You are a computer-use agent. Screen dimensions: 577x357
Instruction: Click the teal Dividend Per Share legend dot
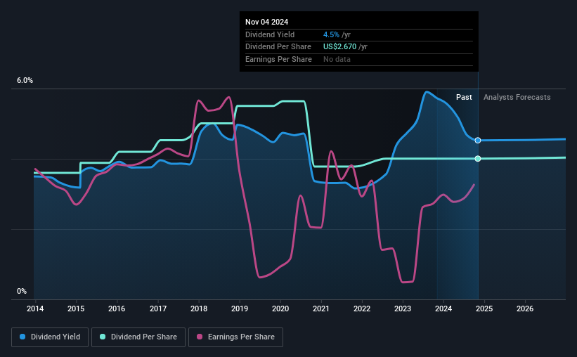(x=103, y=337)
